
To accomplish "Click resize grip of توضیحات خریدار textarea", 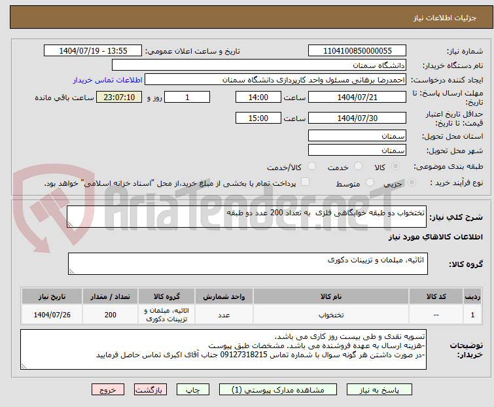I will click(24, 366).
